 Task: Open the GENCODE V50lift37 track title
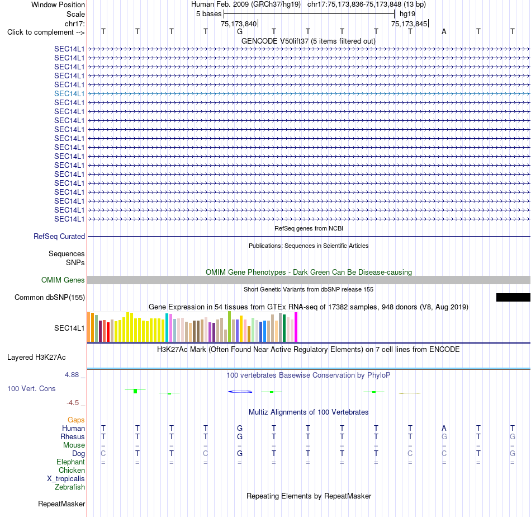click(308, 41)
